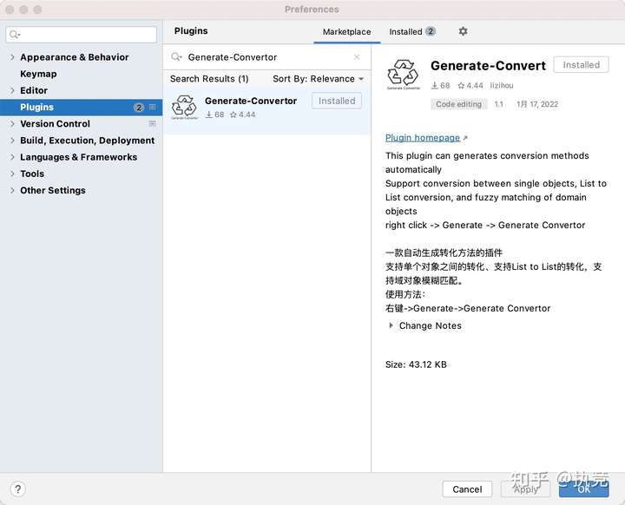Screen dimensions: 625x505
Task: Click the plugin search magnifier icon
Action: point(176,57)
